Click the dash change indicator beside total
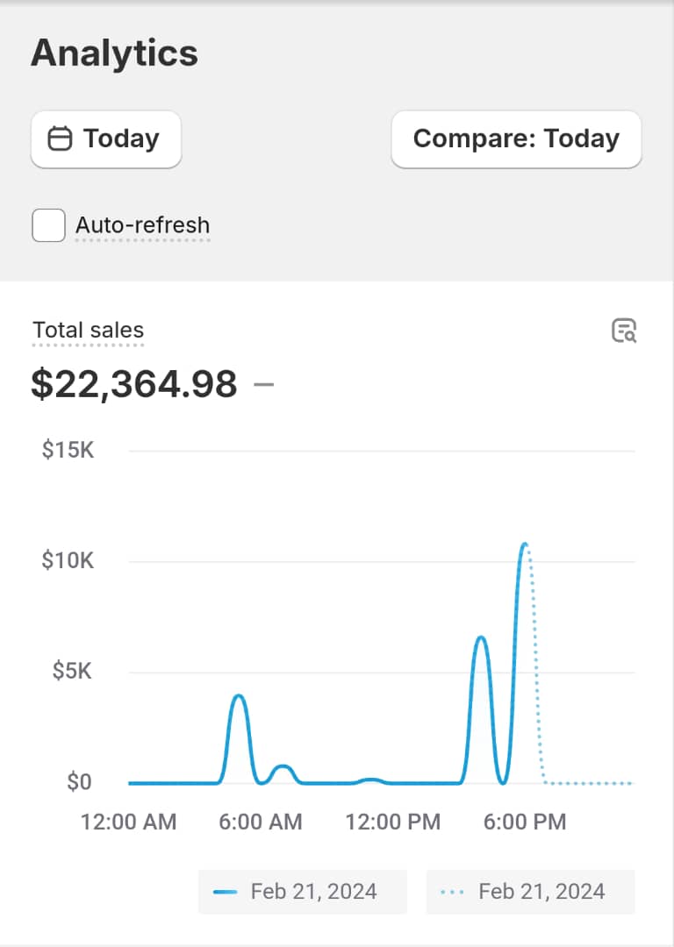The image size is (674, 947). click(x=263, y=384)
